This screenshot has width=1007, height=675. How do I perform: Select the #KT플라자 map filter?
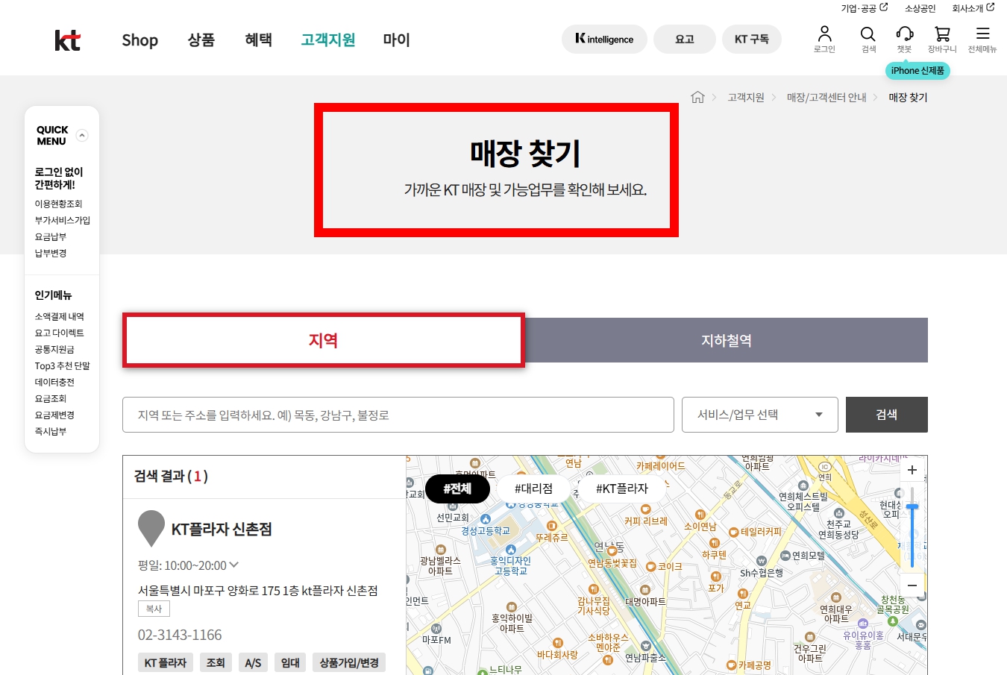[622, 489]
